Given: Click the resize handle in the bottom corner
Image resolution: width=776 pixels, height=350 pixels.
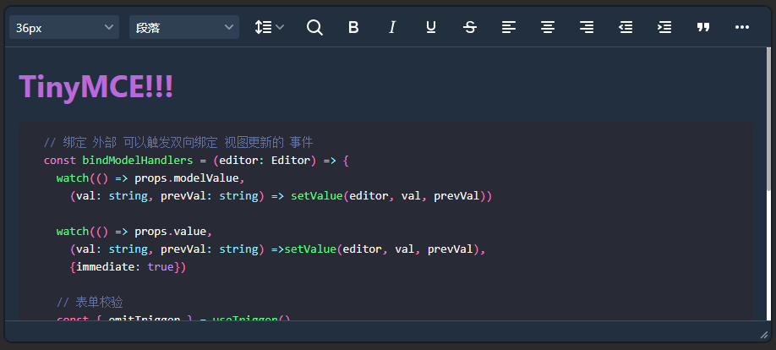Looking at the screenshot, I should (x=763, y=336).
